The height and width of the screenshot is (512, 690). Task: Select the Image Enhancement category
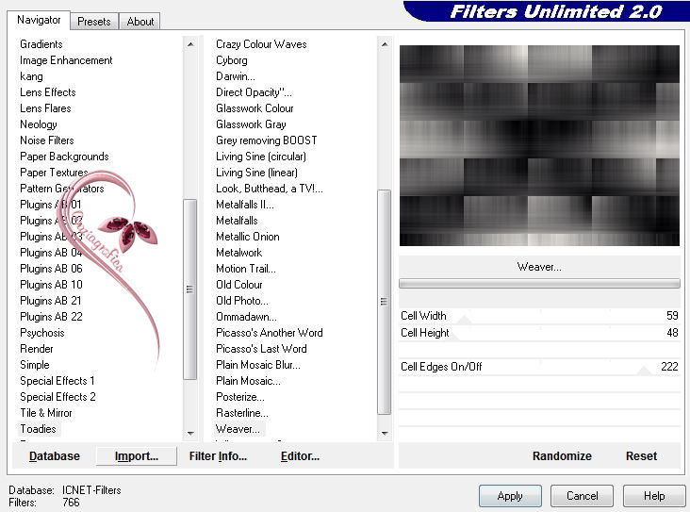tap(66, 60)
